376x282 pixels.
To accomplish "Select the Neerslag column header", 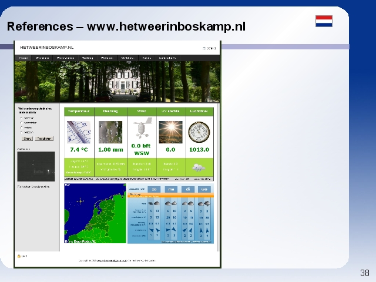I will pos(110,111).
